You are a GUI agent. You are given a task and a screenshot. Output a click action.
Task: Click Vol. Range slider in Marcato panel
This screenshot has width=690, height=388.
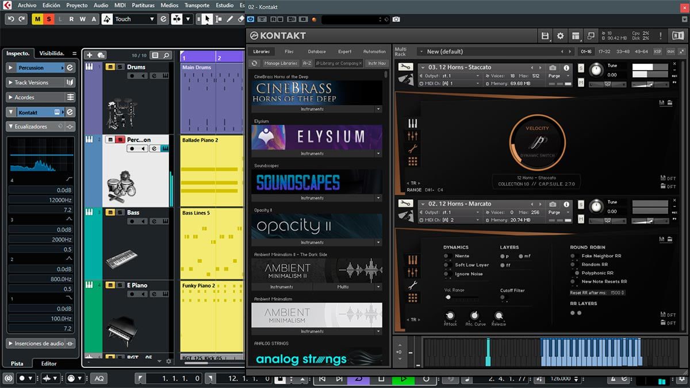click(461, 298)
